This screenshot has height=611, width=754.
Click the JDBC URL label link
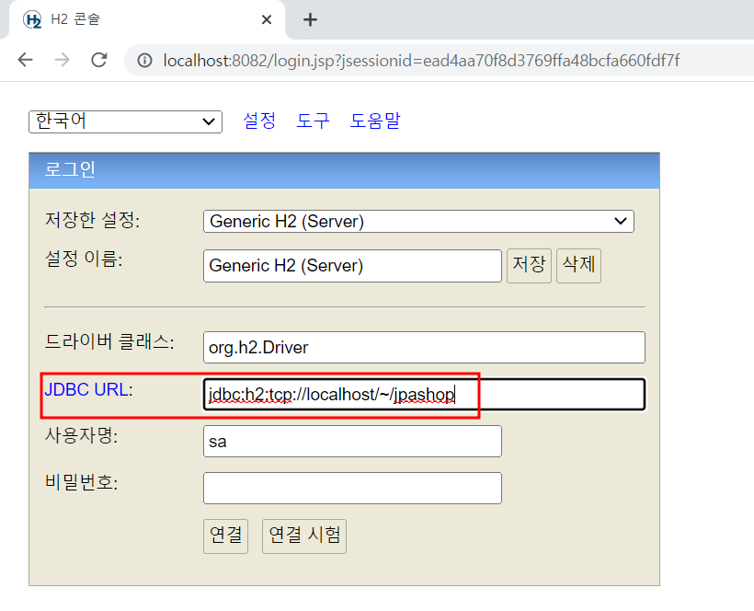click(86, 389)
